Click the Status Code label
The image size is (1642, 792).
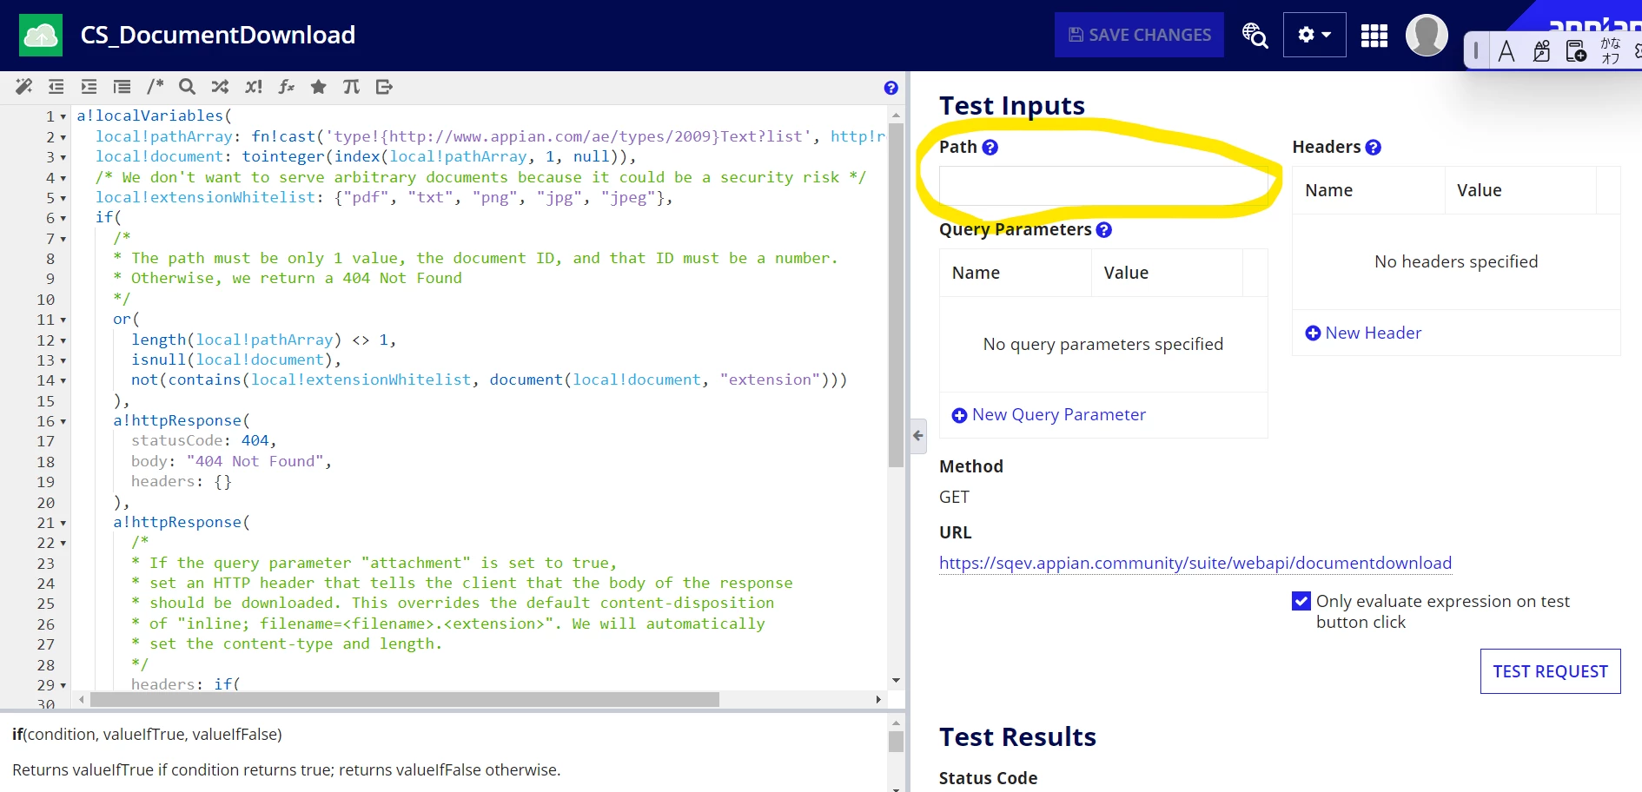pyautogui.click(x=988, y=778)
